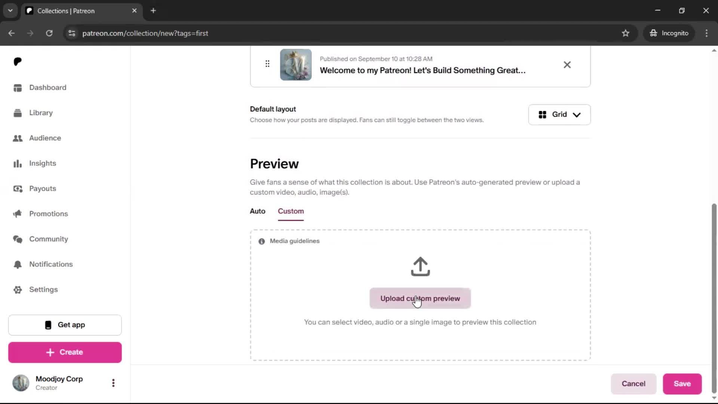This screenshot has width=718, height=404.
Task: Switch to the Auto preview tab
Action: 258,211
